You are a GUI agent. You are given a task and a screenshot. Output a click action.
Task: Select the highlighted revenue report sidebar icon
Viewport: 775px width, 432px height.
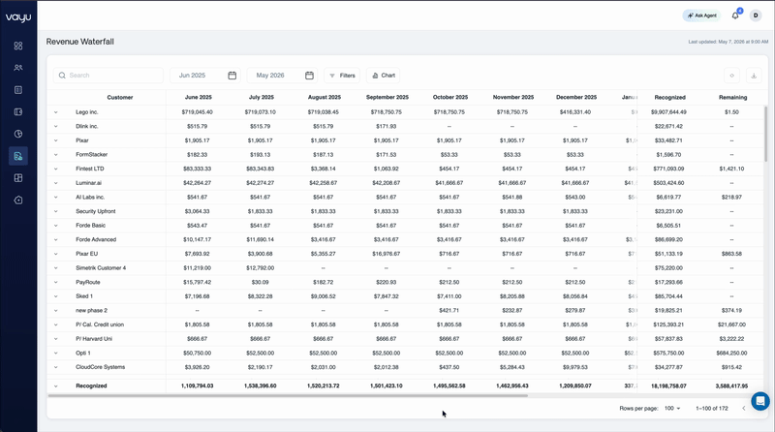pos(18,156)
